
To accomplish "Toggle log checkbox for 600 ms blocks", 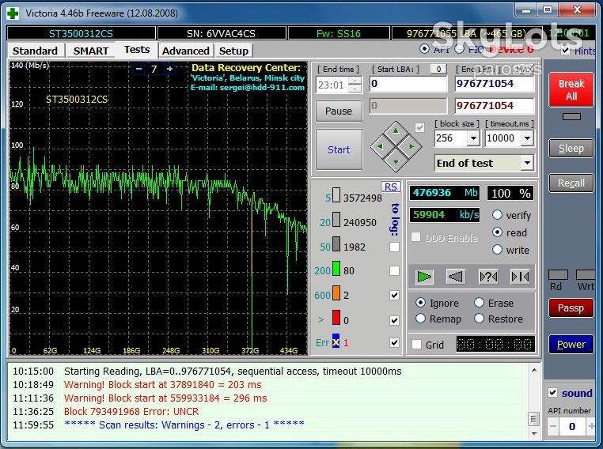I will point(394,295).
